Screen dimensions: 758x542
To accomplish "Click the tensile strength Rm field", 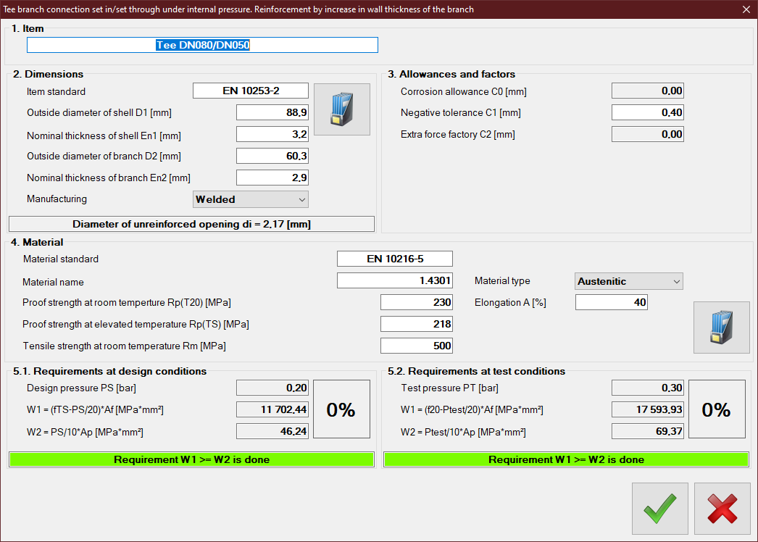I will [417, 346].
